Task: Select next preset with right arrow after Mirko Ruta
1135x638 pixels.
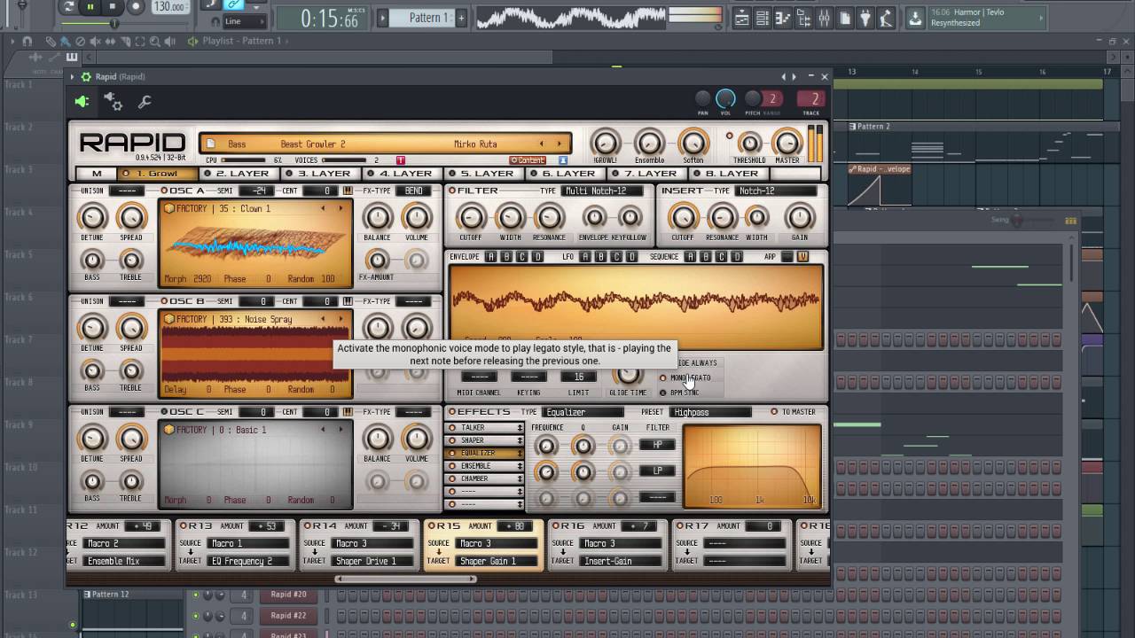Action: point(559,144)
